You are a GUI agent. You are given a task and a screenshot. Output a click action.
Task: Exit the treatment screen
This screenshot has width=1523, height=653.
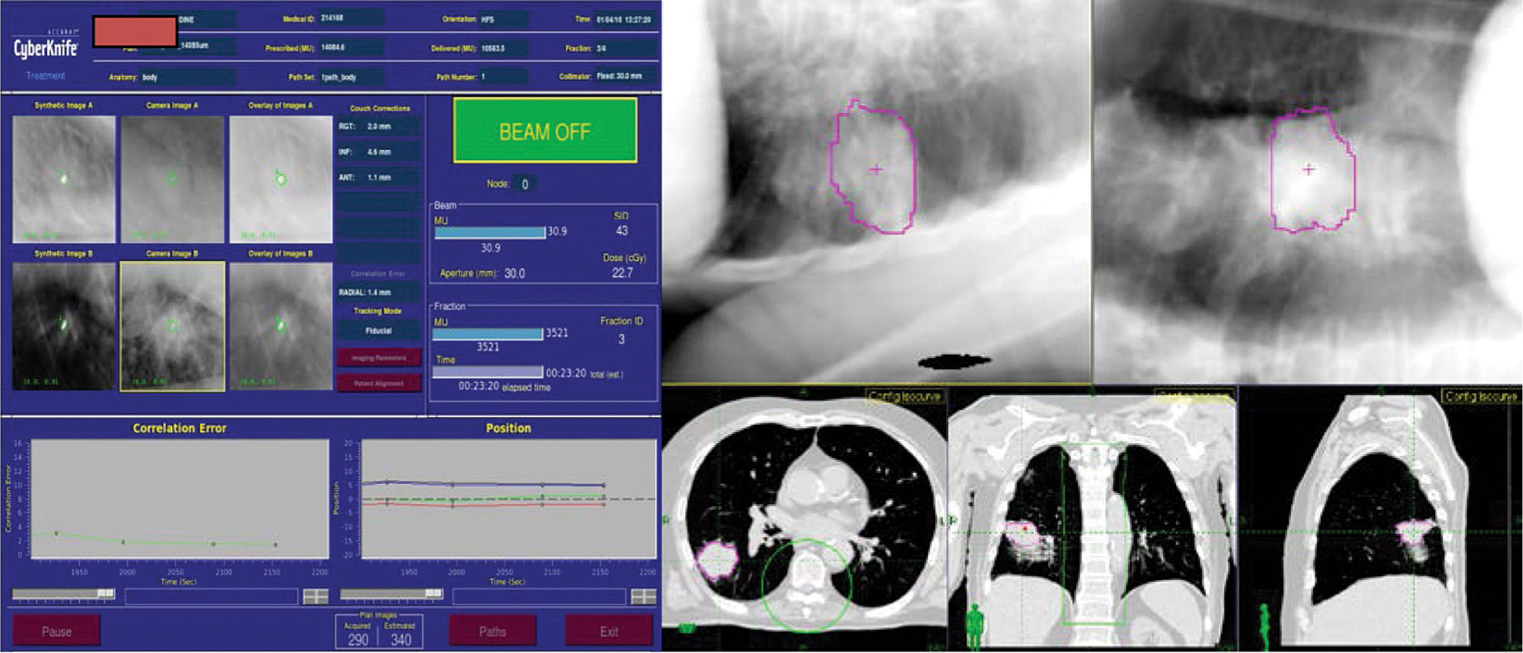pyautogui.click(x=609, y=631)
